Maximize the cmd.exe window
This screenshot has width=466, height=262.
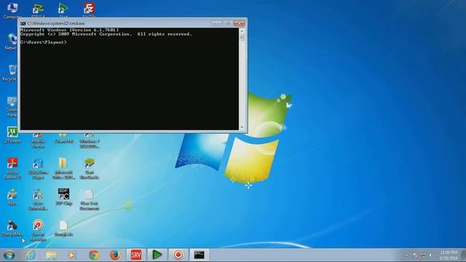pyautogui.click(x=227, y=23)
